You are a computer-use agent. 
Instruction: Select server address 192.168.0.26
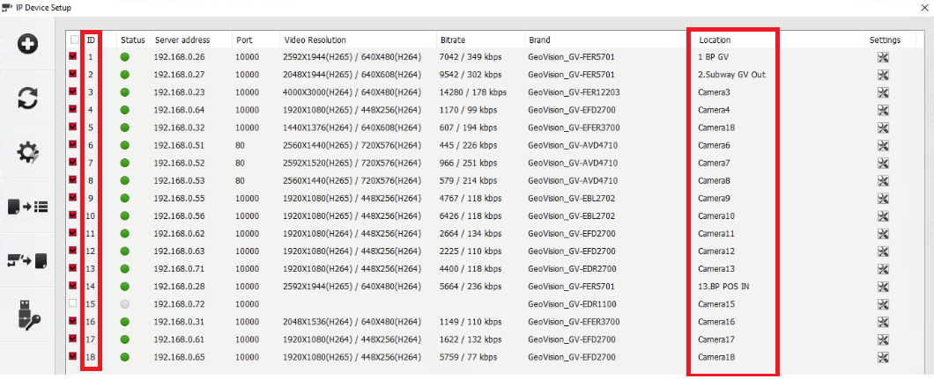click(x=179, y=58)
